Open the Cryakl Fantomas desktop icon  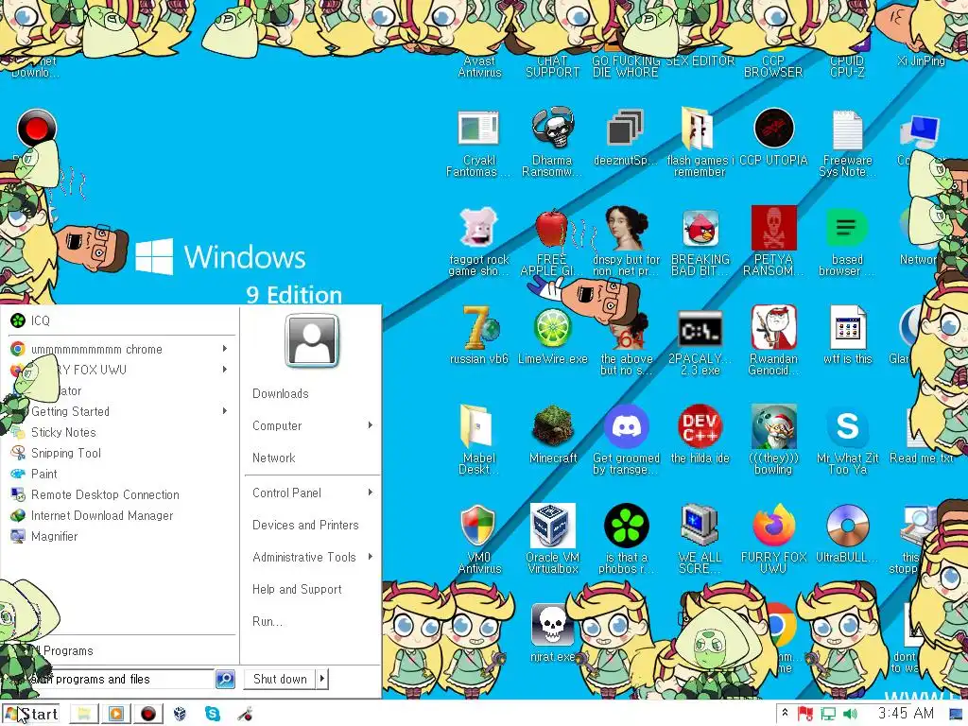[478, 129]
